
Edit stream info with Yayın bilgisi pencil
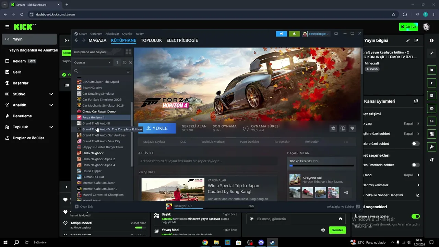(x=408, y=40)
